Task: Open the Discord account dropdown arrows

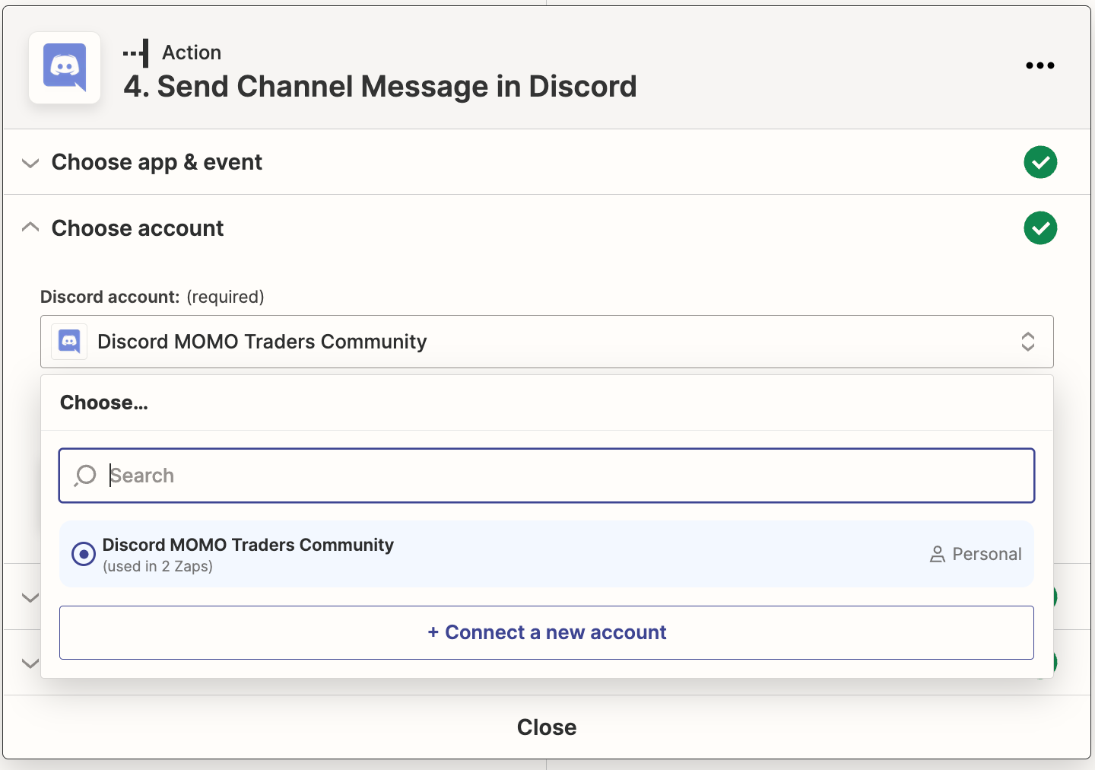Action: 1028,342
